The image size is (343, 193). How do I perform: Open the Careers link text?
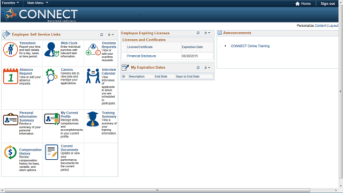pyautogui.click(x=66, y=70)
